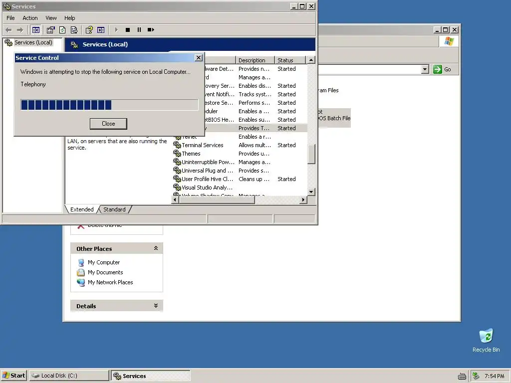Screen dimensions: 511x383
Task: Select Uninterruptible Pow... service row
Action: 240,162
